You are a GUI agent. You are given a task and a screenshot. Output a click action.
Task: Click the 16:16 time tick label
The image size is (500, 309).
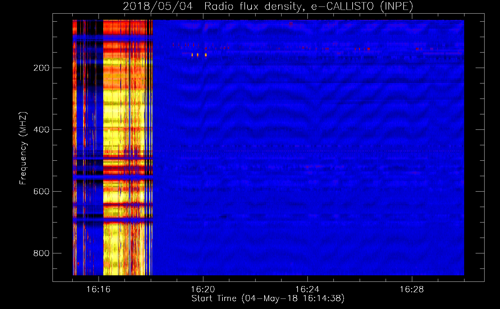(x=99, y=290)
